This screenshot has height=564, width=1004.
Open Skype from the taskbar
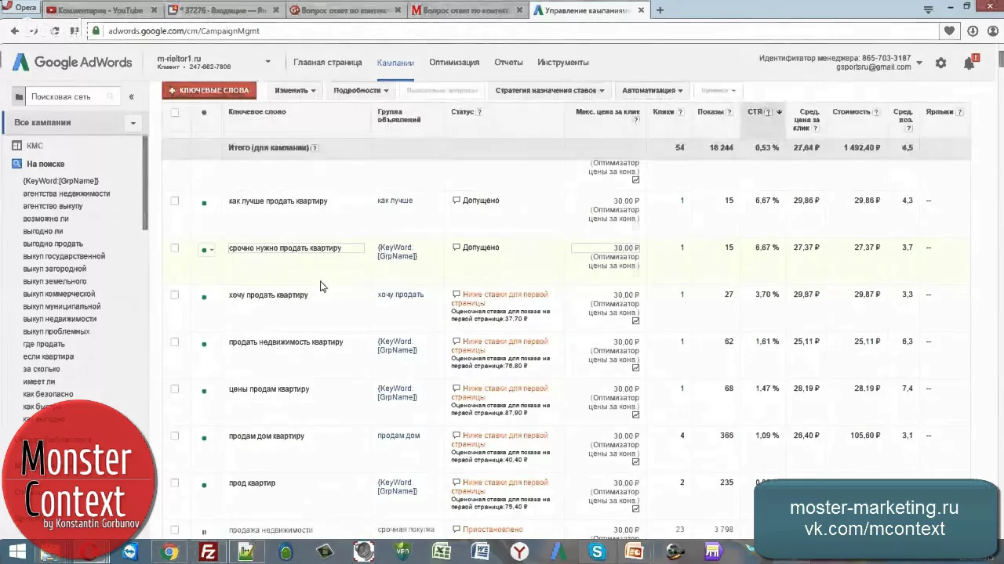[597, 552]
